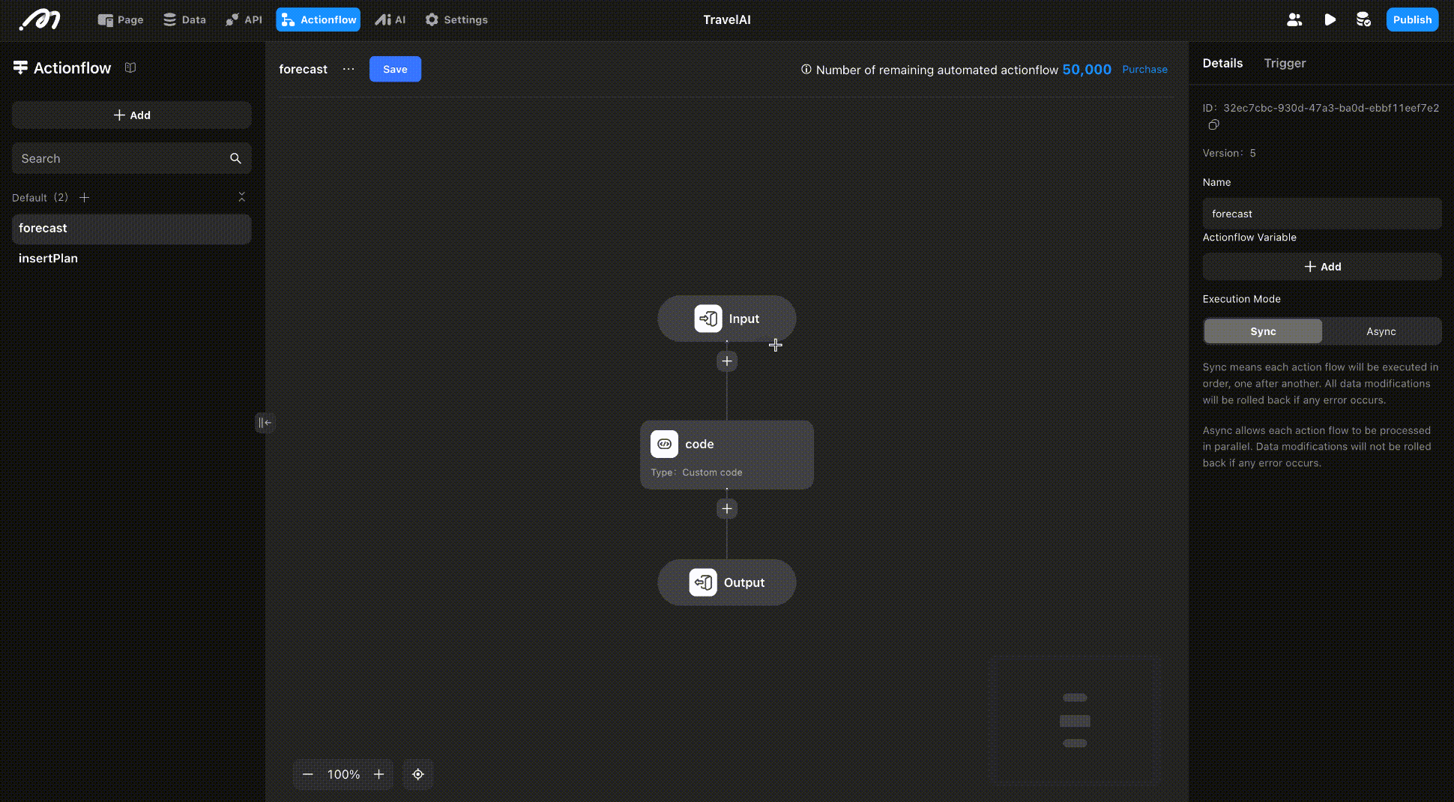Zoom in the canvas

click(379, 774)
